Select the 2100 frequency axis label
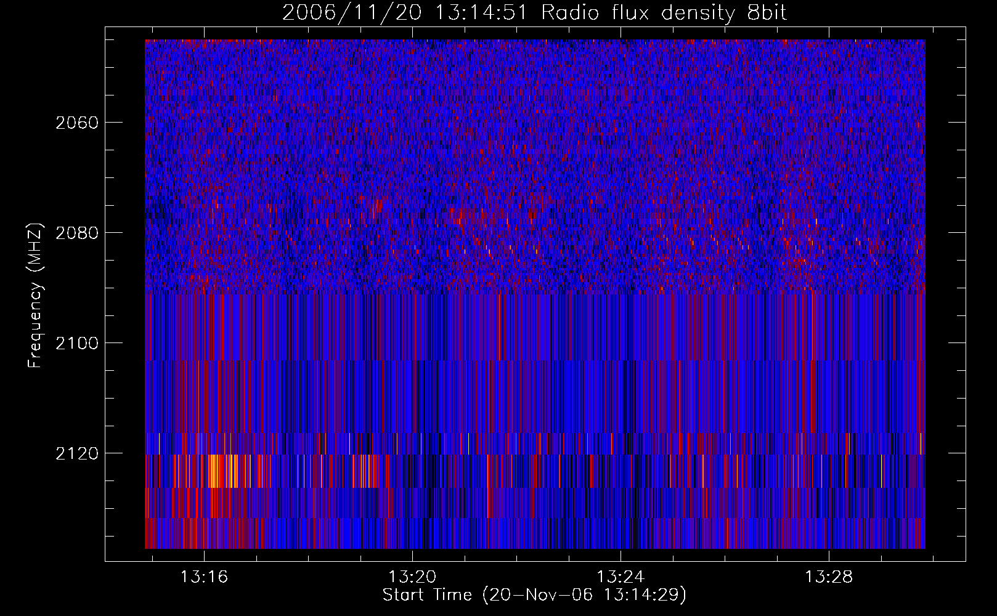Image resolution: width=997 pixels, height=616 pixels. (x=77, y=343)
